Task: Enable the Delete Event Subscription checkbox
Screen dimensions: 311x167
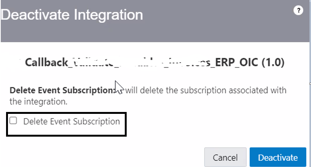Action: tap(13, 121)
